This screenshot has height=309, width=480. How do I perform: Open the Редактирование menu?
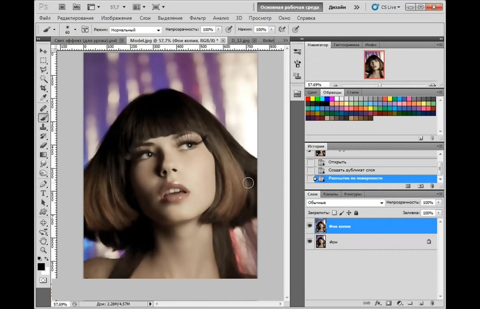click(x=75, y=18)
